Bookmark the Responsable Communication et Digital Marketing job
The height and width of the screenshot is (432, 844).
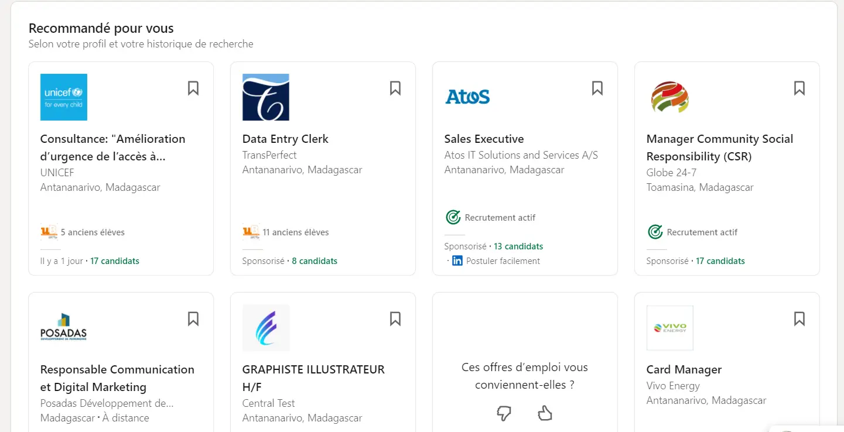coord(193,319)
